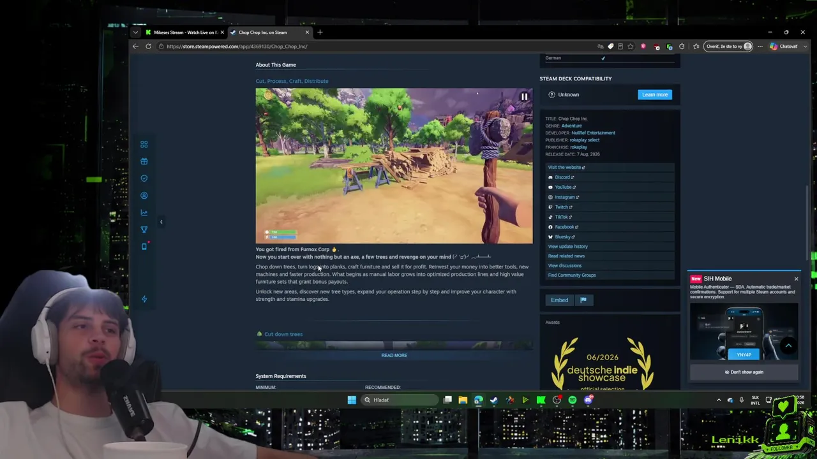Click the lightning bolt icon in sidebar
This screenshot has height=459, width=817.
144,299
